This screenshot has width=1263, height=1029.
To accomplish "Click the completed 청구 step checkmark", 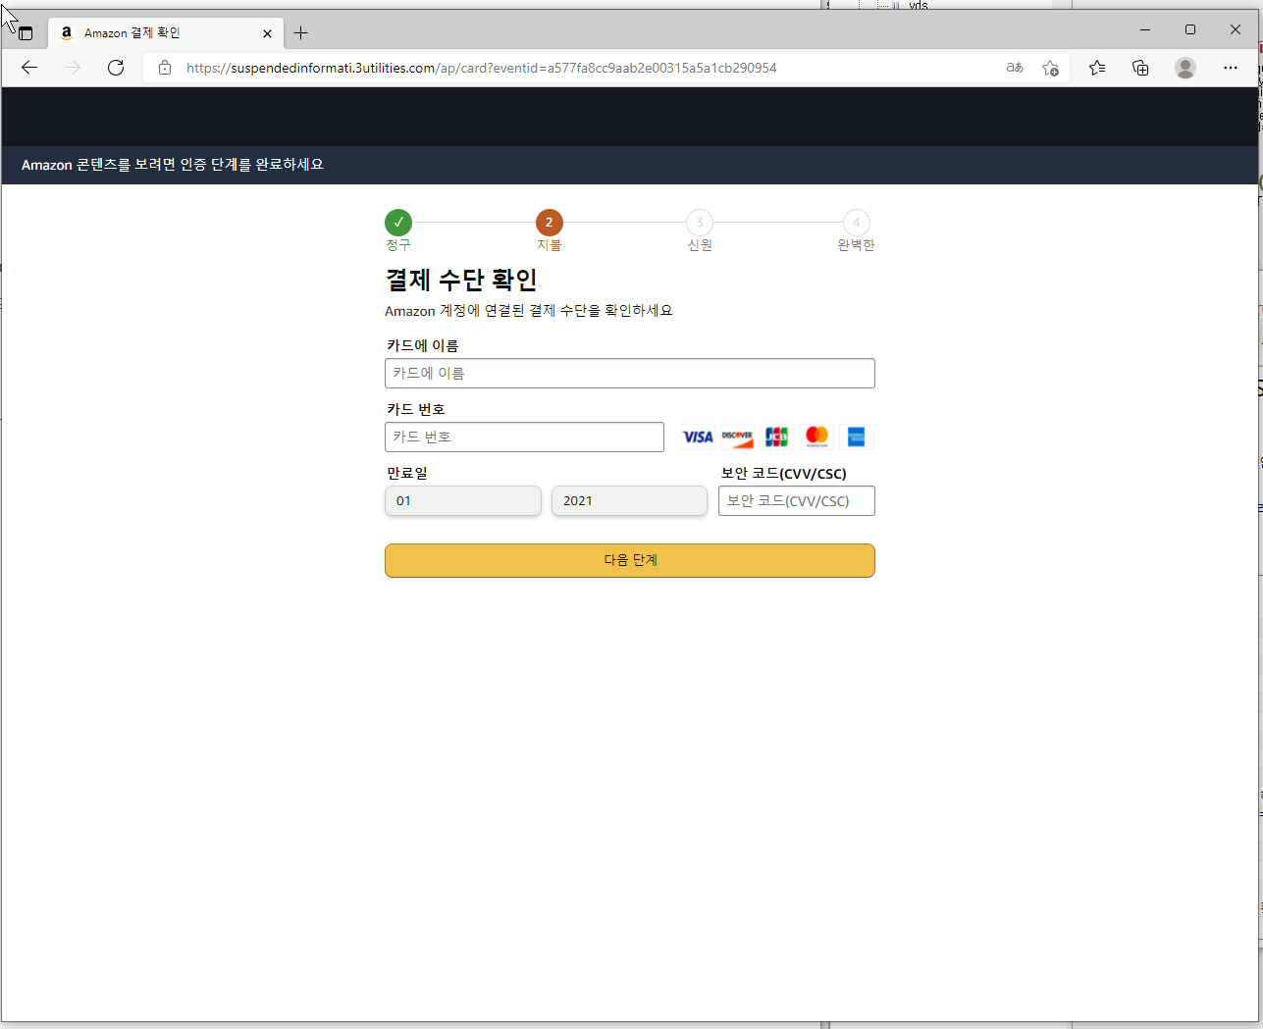I will point(398,223).
